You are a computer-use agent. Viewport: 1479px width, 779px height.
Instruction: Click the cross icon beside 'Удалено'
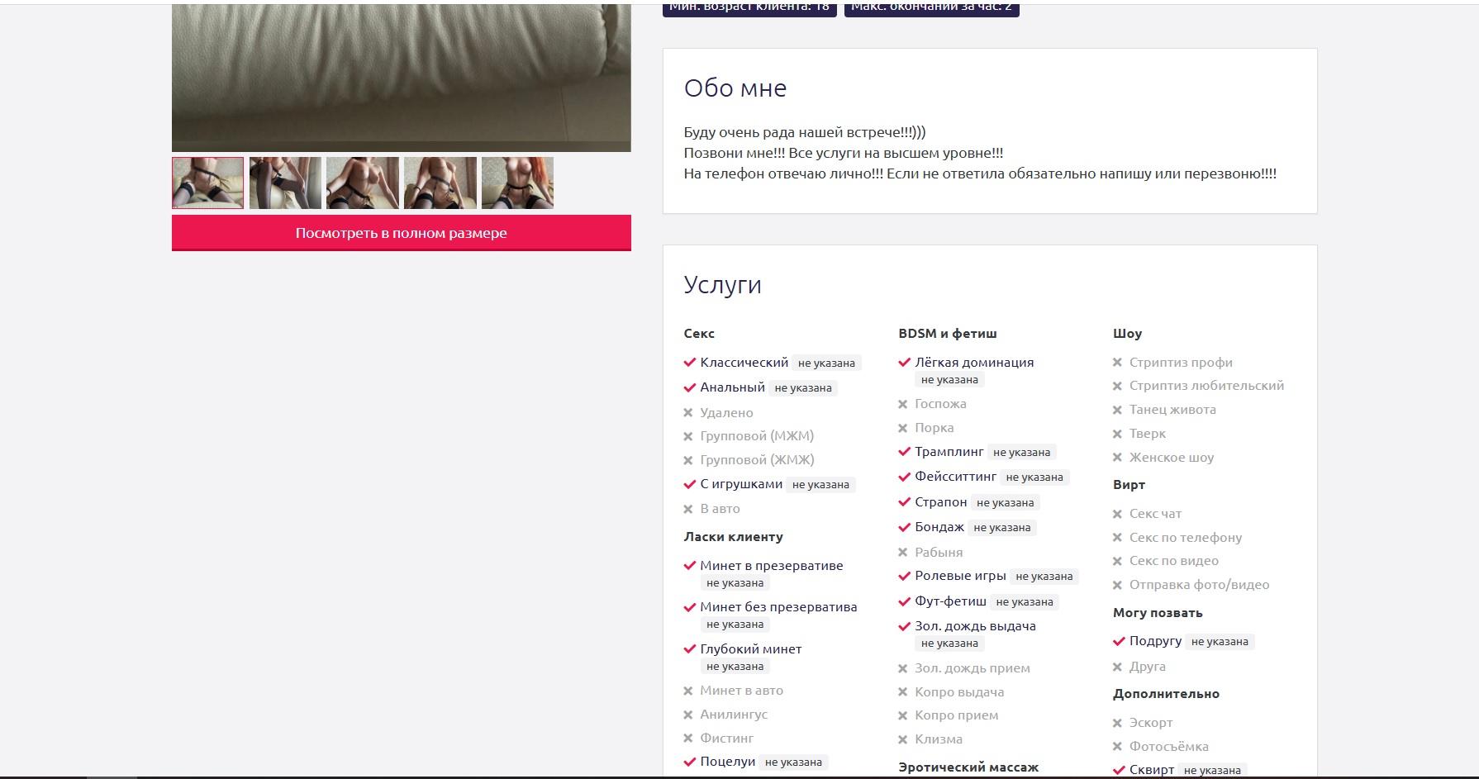point(688,413)
